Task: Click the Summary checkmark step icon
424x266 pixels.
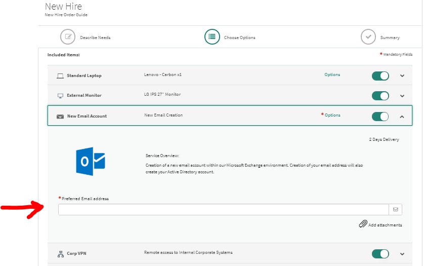Action: pyautogui.click(x=368, y=37)
